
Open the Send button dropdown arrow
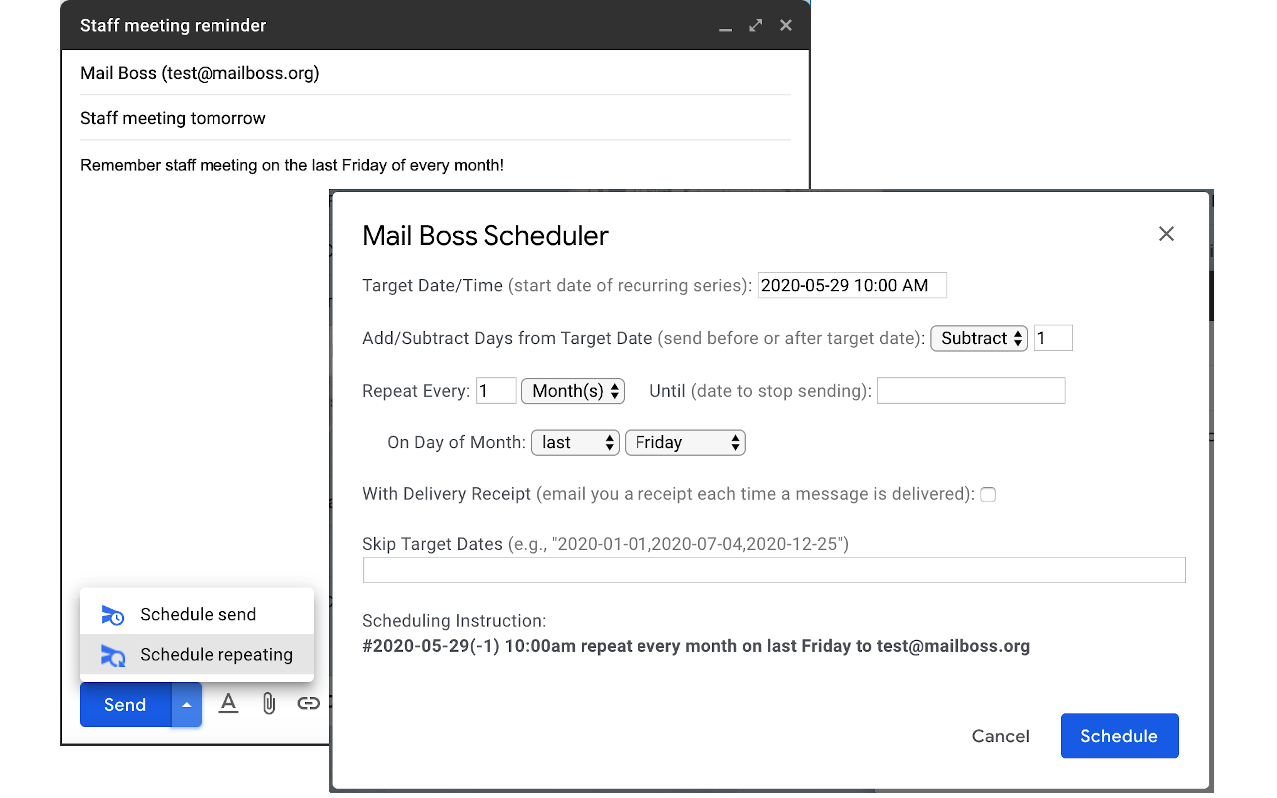click(187, 704)
